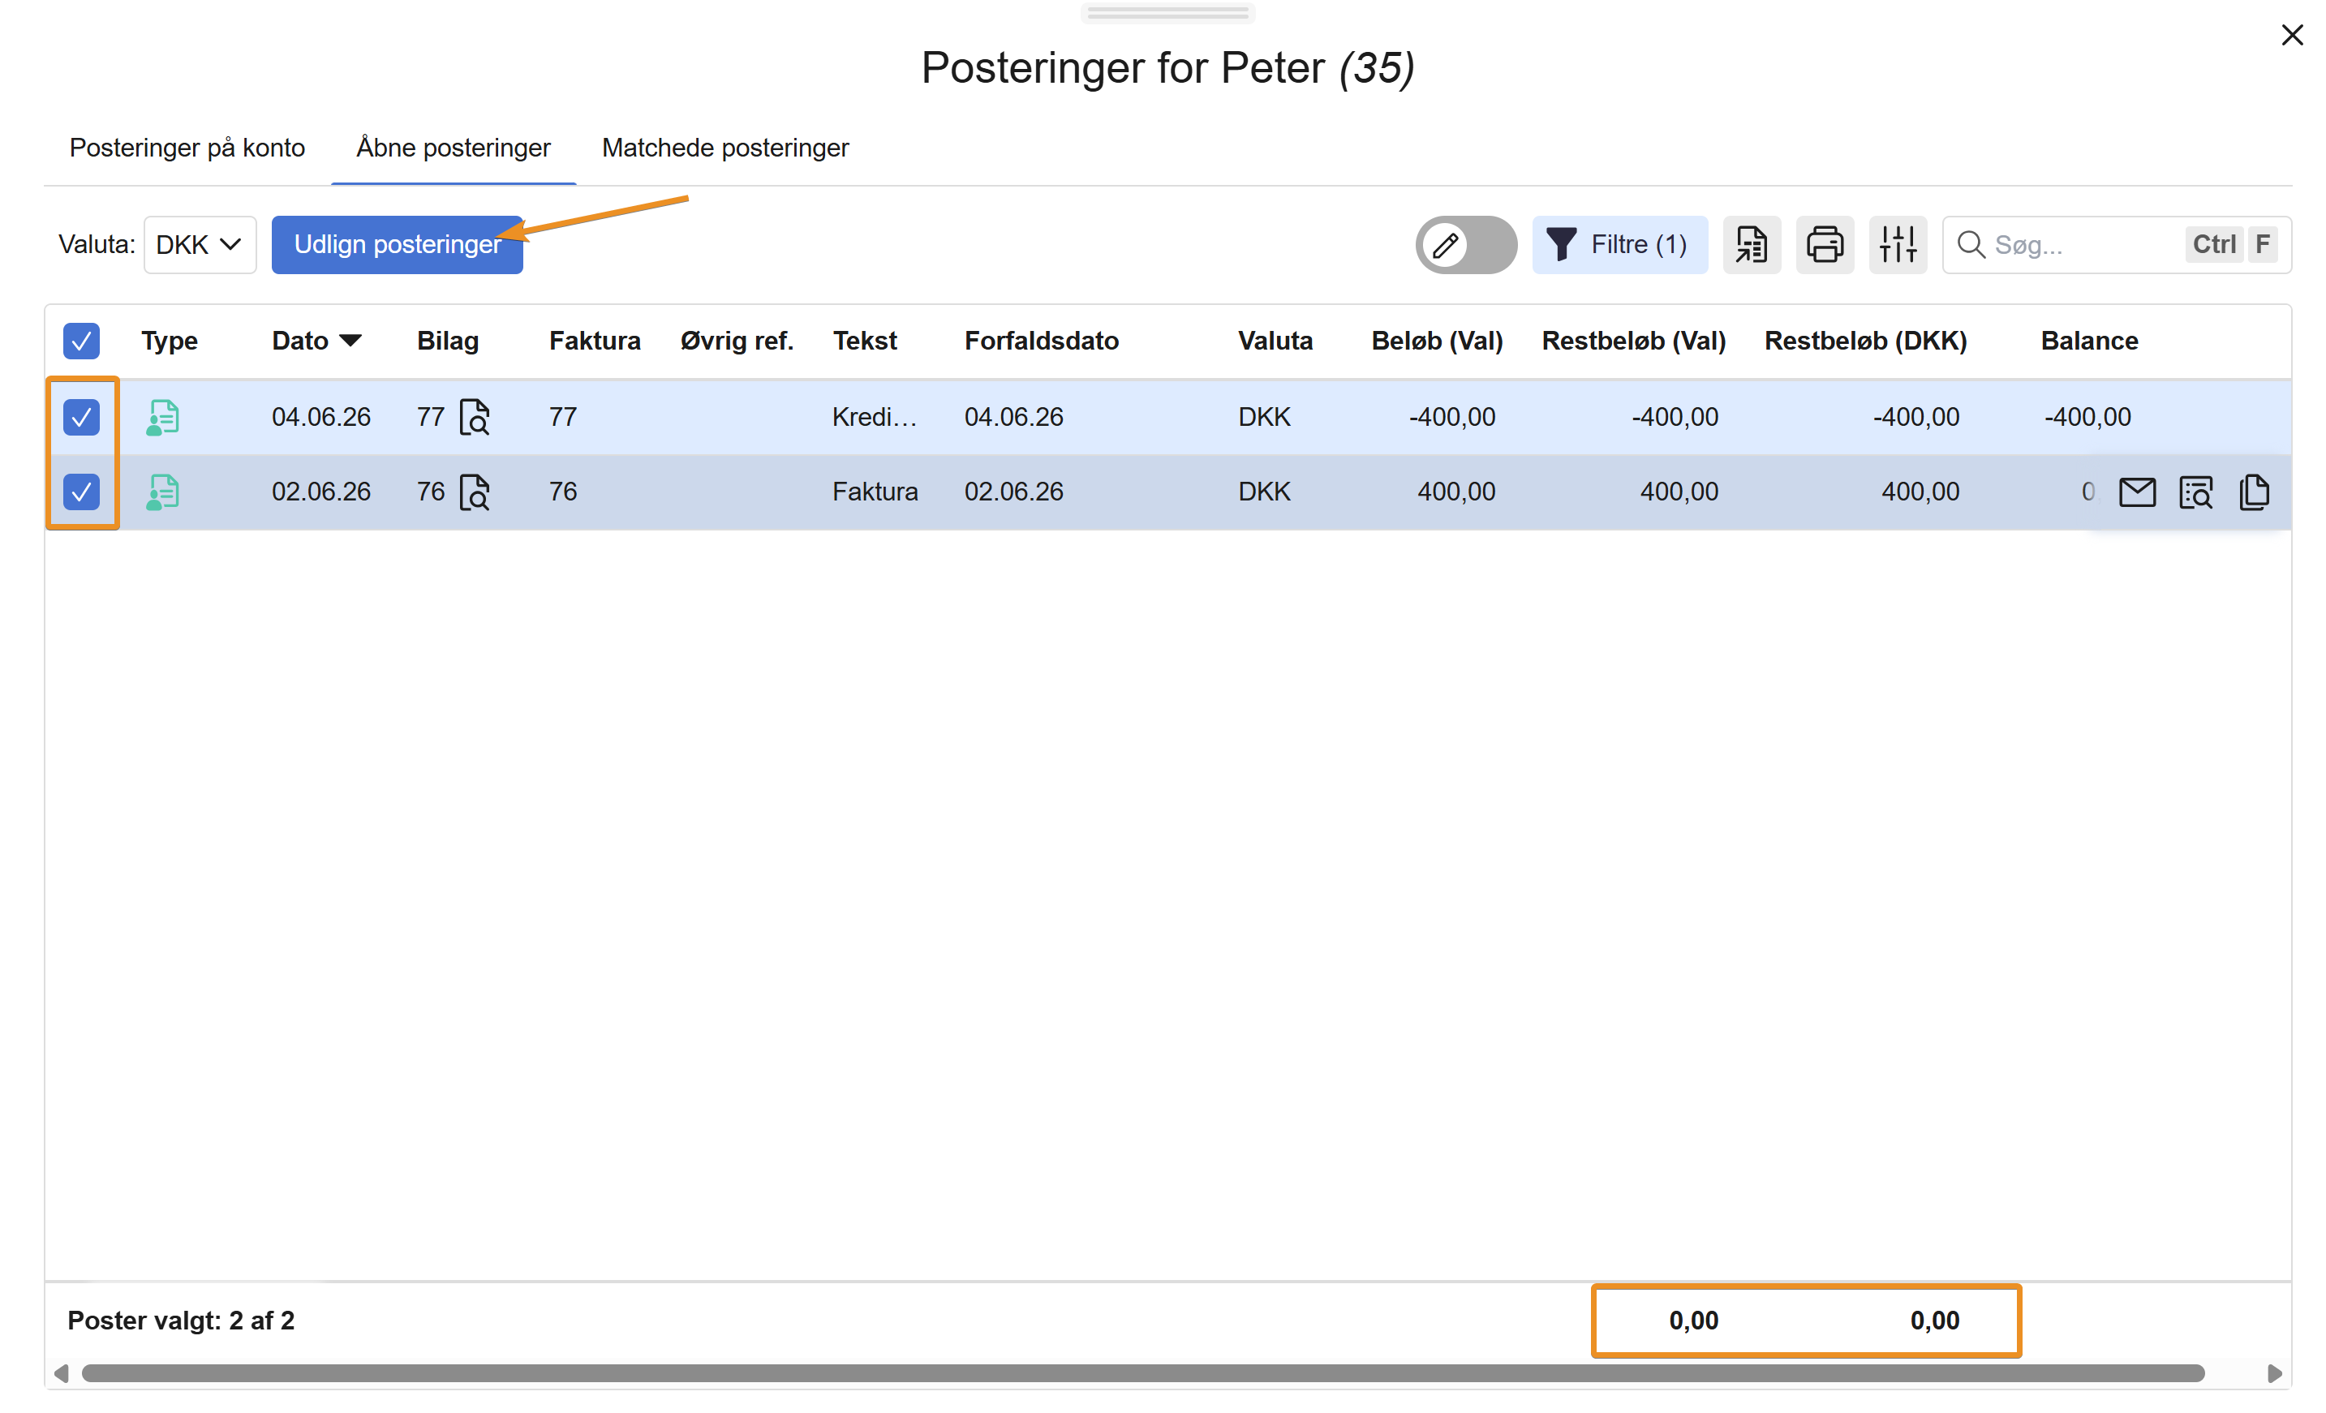Viewport: 2326px width, 1413px height.
Task: Open column settings sliders icon
Action: (x=1898, y=244)
